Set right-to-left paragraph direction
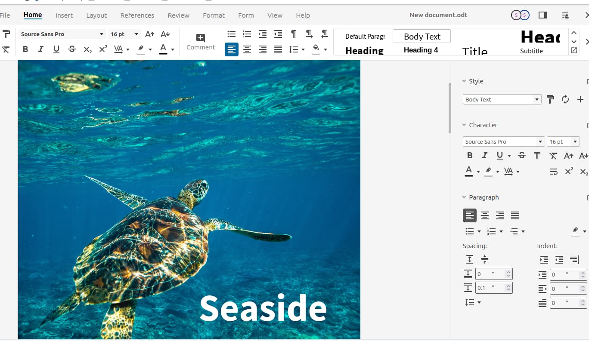 325,34
